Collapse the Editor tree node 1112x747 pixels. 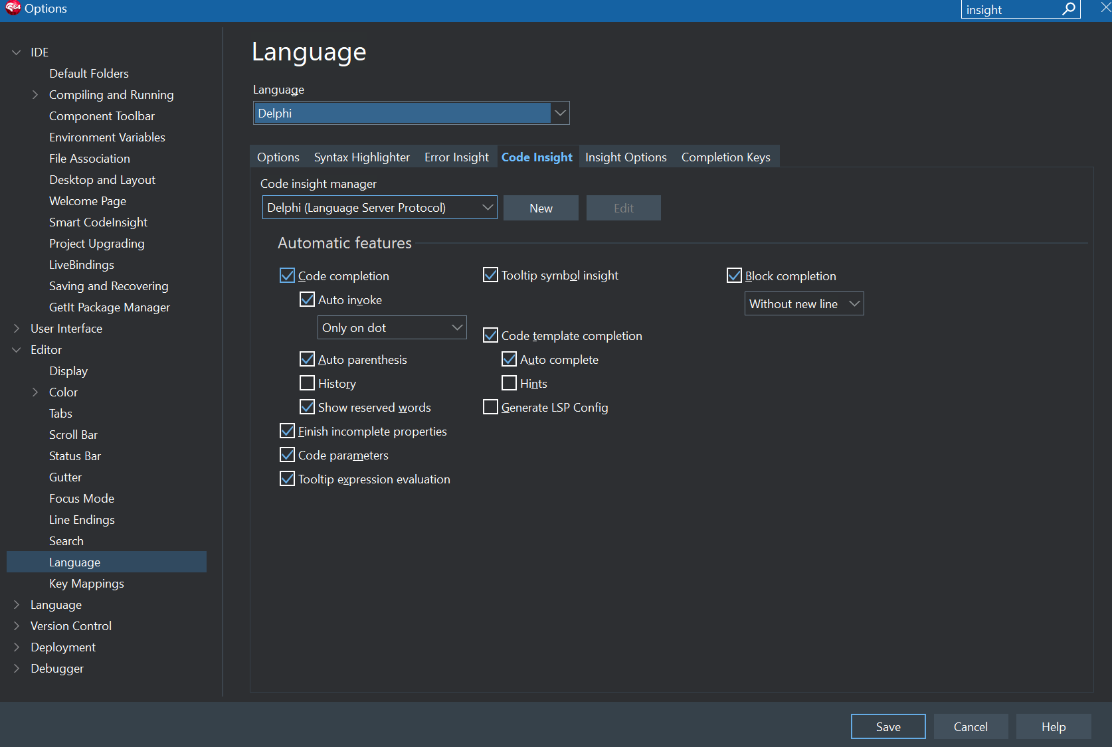coord(17,350)
